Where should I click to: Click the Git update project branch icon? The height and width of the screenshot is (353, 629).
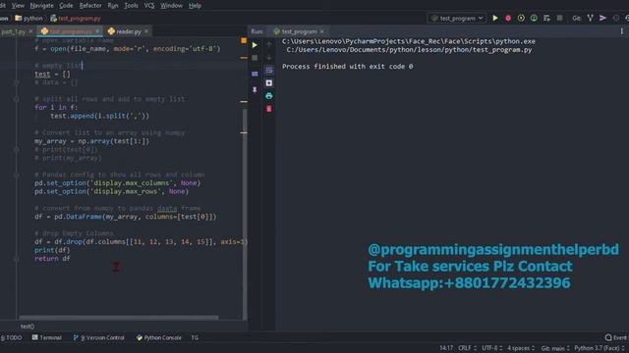coord(590,18)
